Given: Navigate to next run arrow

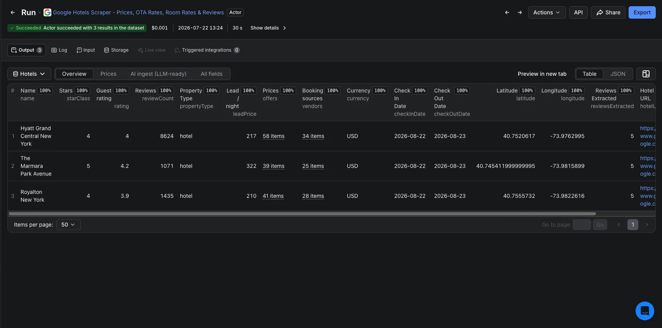Looking at the screenshot, I should 520,12.
